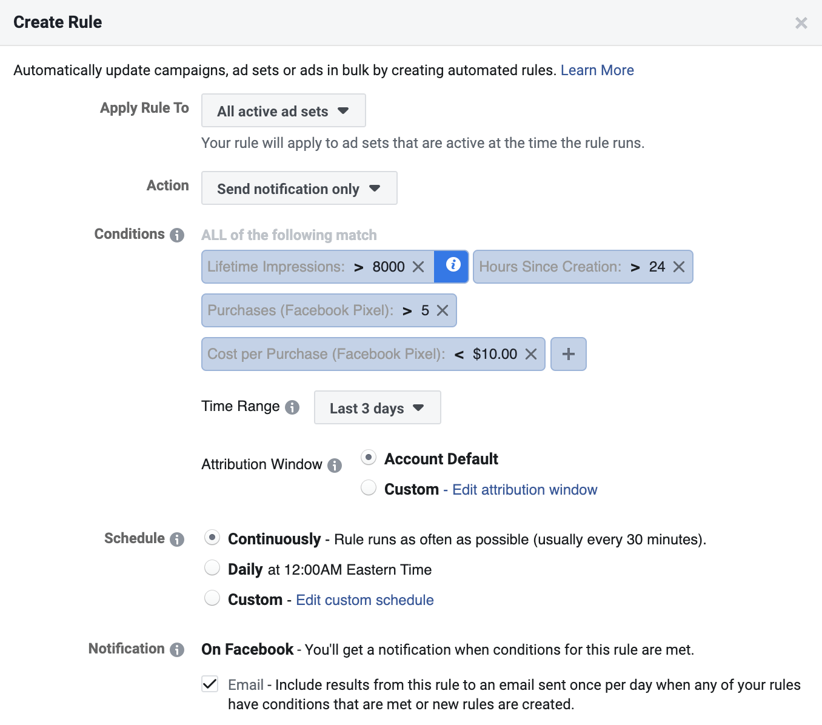Click the info icon next to Conditions
Image resolution: width=822 pixels, height=725 pixels.
pyautogui.click(x=177, y=235)
